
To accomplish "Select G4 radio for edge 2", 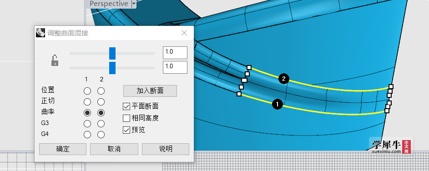I will (x=101, y=135).
